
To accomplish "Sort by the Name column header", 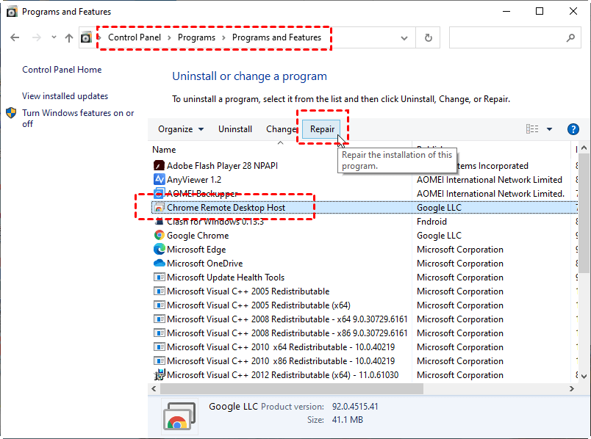I will click(164, 150).
